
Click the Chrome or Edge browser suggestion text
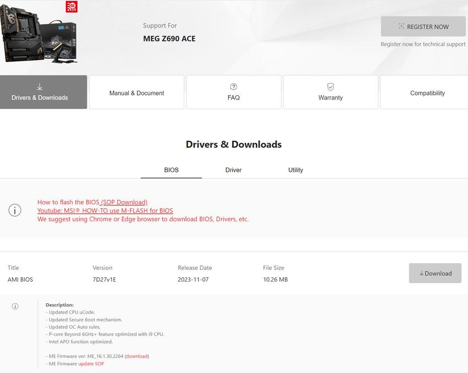click(x=143, y=219)
